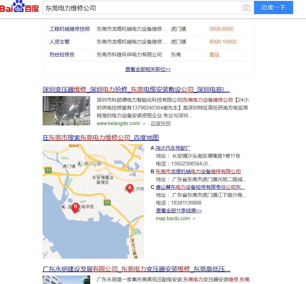Click salary text 6000-10000
This screenshot has height=284, width=306.
click(x=223, y=42)
